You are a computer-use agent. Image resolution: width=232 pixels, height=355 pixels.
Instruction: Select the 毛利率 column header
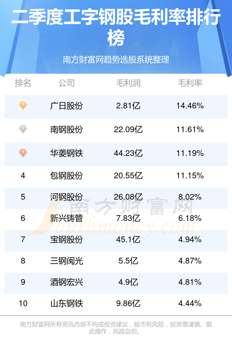(190, 83)
